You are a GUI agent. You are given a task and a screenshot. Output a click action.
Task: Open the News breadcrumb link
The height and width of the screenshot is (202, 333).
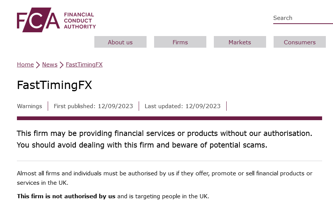pyautogui.click(x=50, y=65)
